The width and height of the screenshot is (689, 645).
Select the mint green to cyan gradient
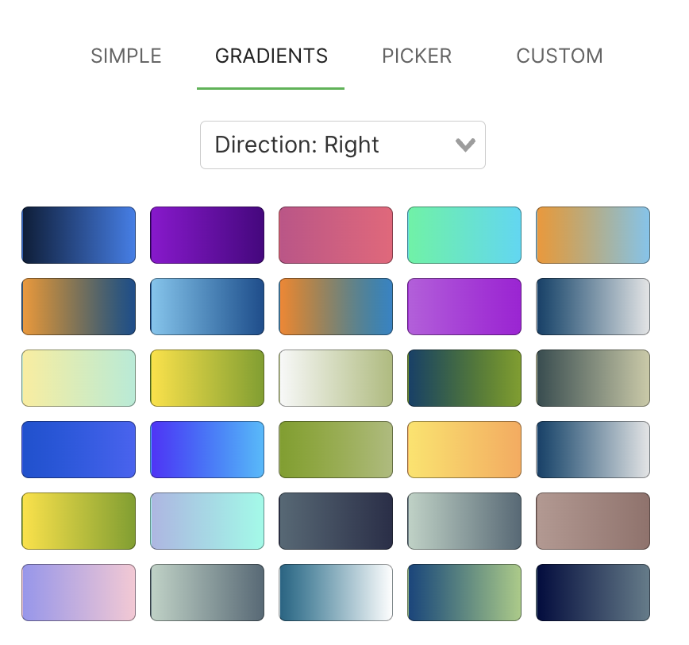pos(464,235)
